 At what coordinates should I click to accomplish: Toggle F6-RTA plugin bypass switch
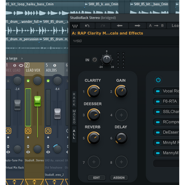(x=158, y=101)
